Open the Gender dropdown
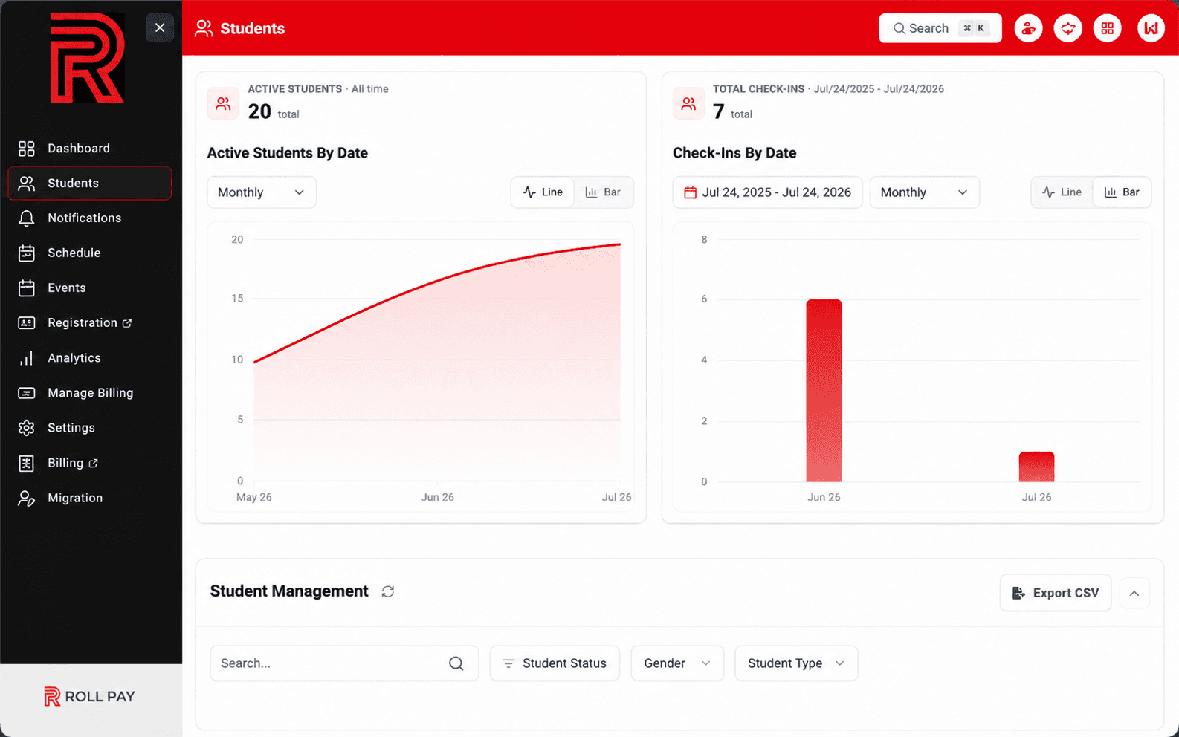This screenshot has width=1179, height=737. [677, 663]
